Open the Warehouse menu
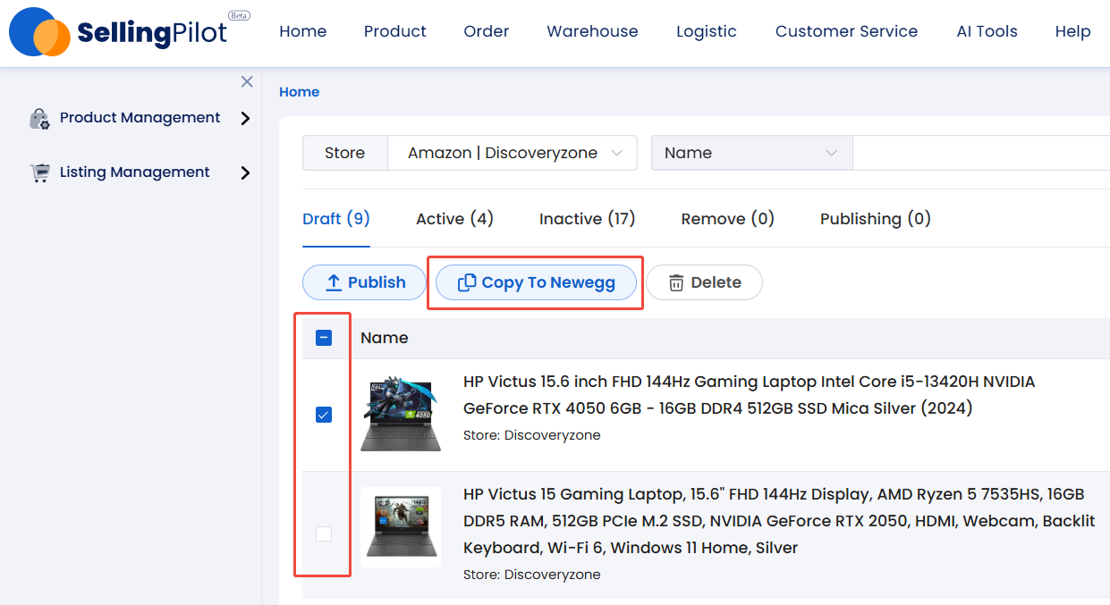The width and height of the screenshot is (1110, 605). click(592, 31)
